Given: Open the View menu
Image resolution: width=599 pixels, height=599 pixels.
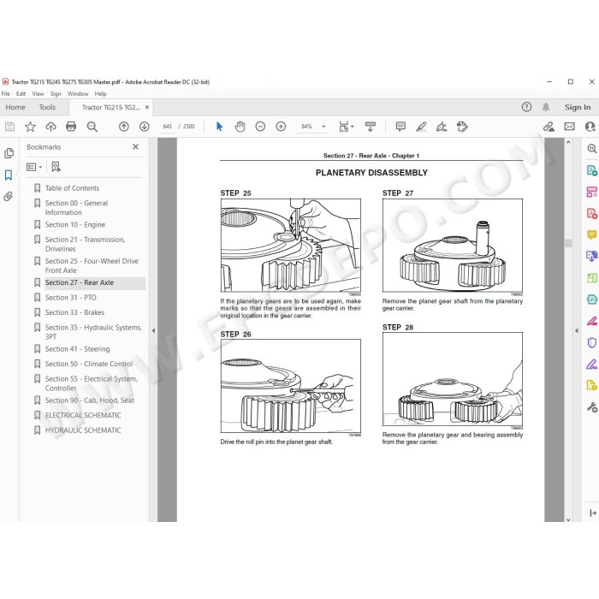Looking at the screenshot, I should tap(38, 93).
